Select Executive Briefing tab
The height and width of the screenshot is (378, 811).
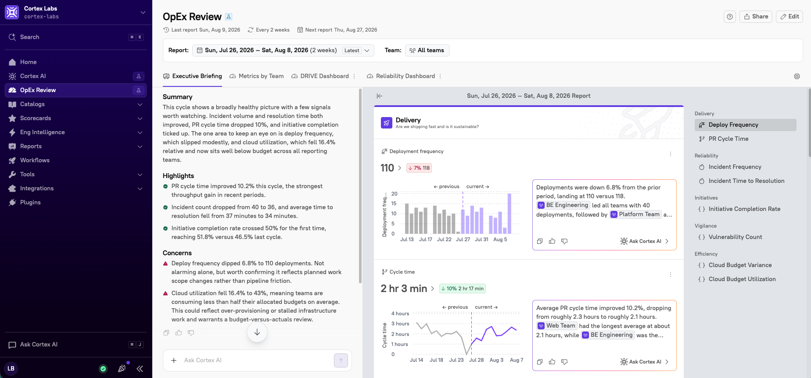(193, 76)
